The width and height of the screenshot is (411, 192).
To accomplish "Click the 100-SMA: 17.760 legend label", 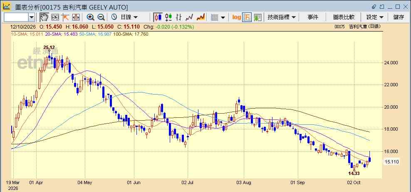I will click(131, 34).
